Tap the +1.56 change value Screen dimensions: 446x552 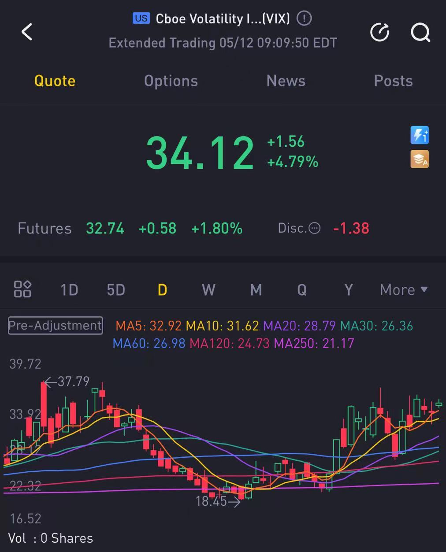coord(286,141)
